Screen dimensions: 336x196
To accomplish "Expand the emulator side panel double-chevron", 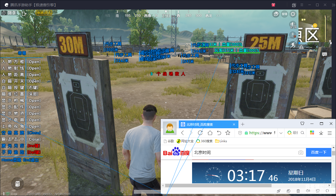I will pyautogui.click(x=333, y=5).
